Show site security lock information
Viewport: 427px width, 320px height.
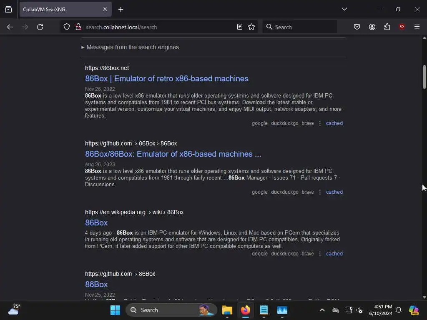coord(78,27)
